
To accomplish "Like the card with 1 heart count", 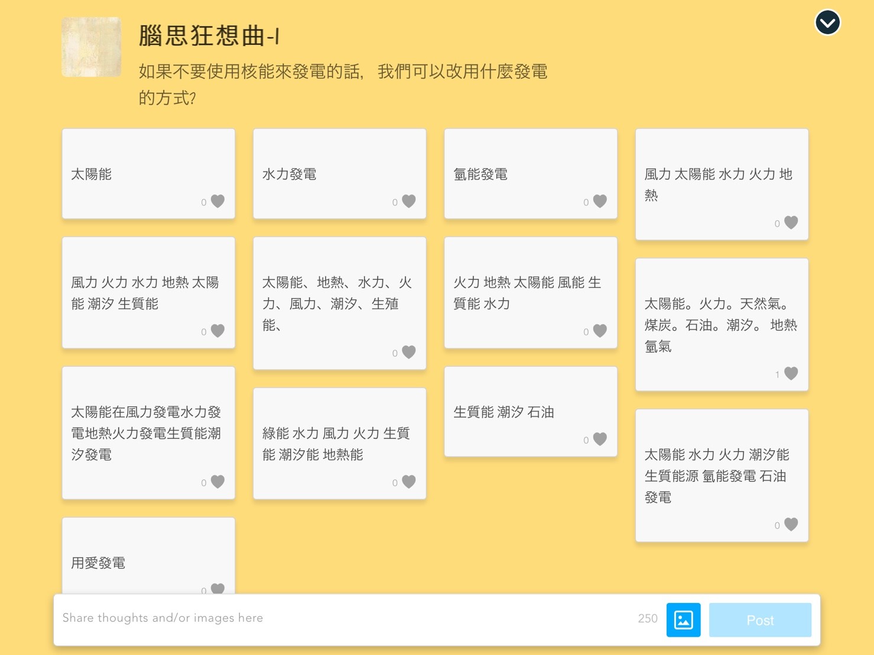I will pos(791,373).
